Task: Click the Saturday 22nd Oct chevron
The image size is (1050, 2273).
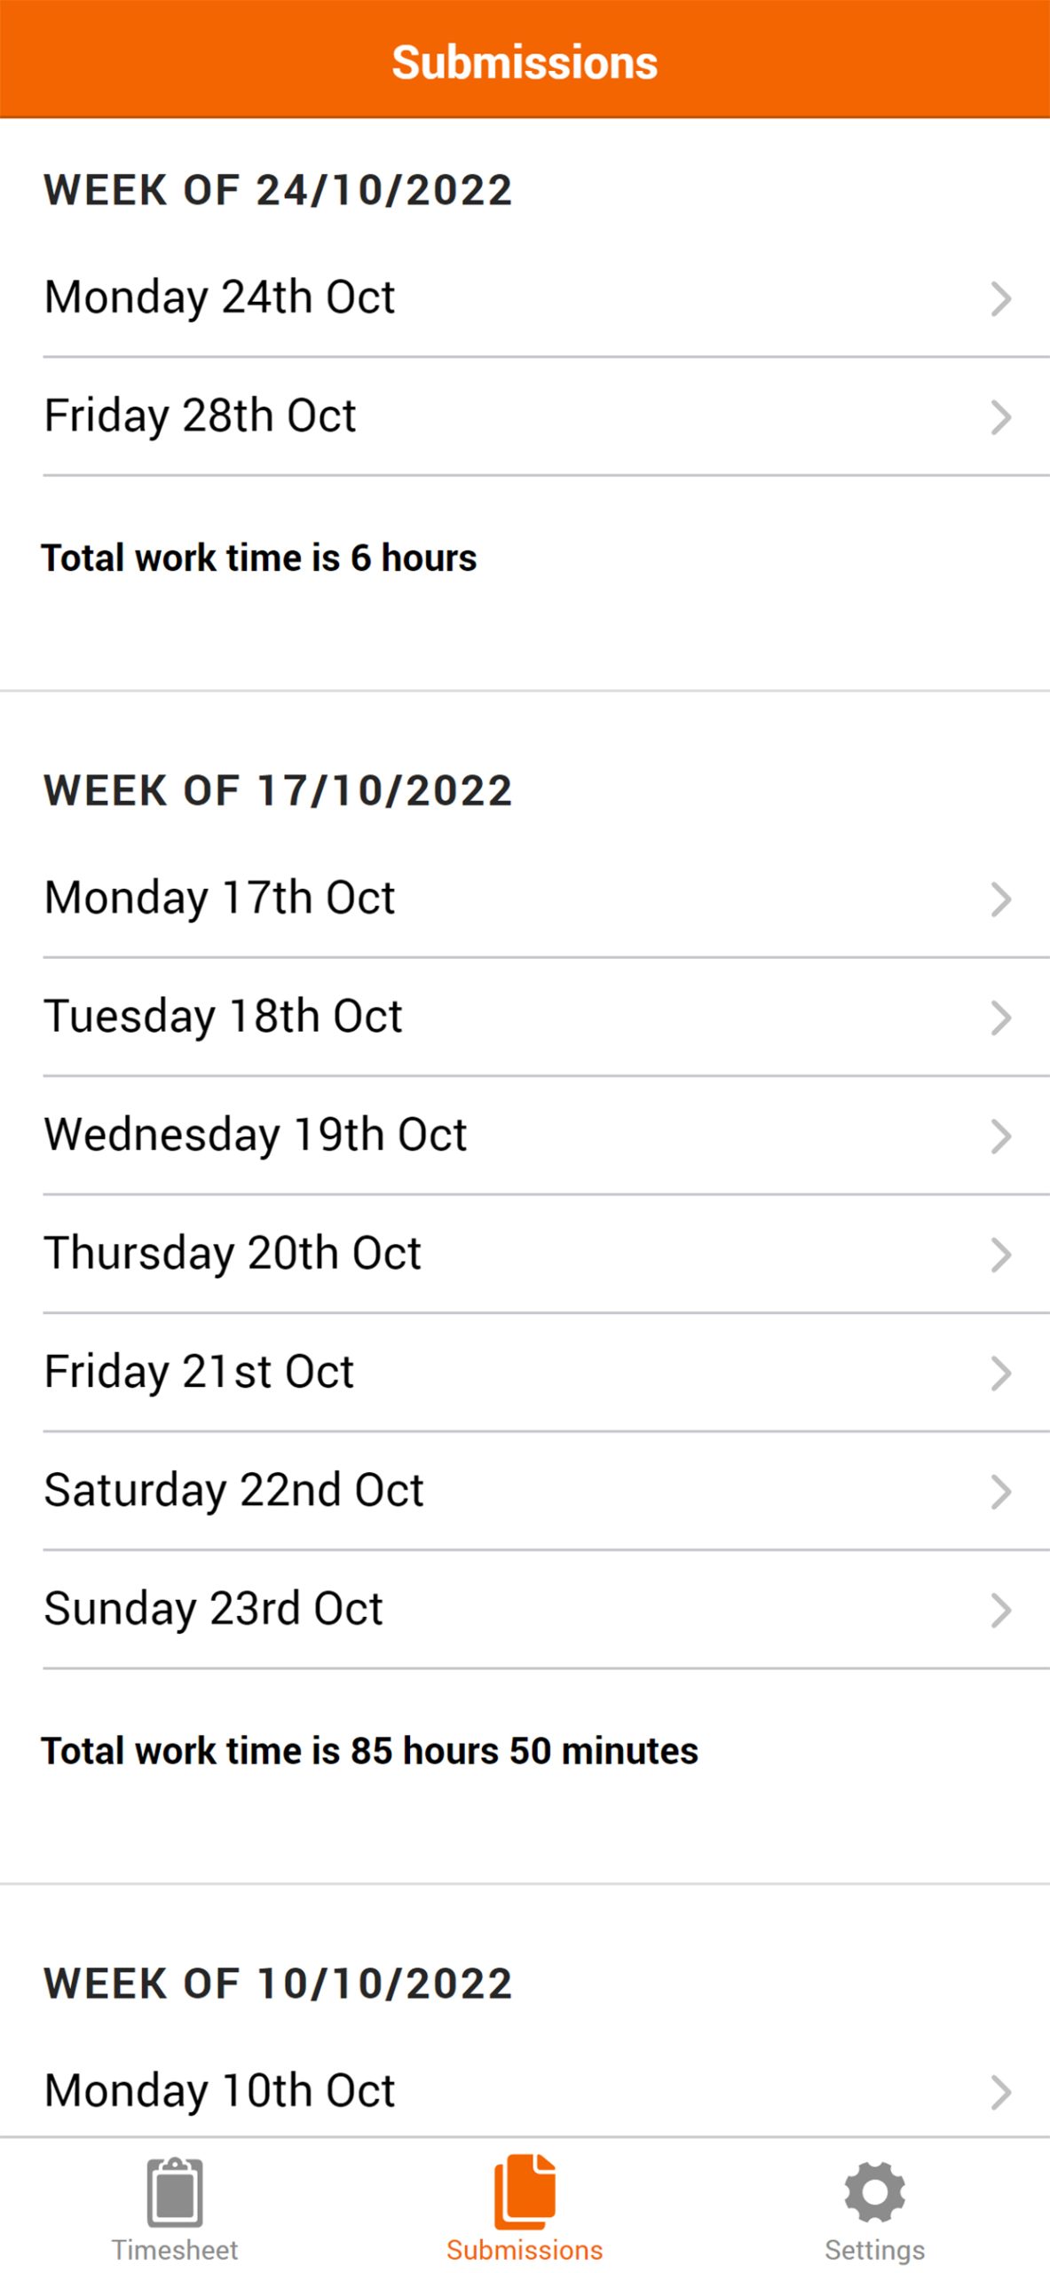Action: (x=1000, y=1492)
